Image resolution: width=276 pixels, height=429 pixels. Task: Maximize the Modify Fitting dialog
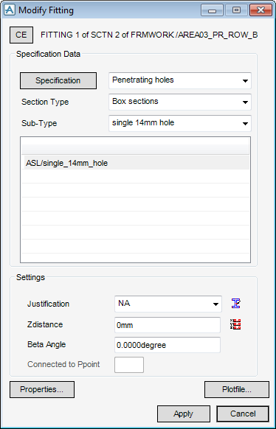(236, 10)
